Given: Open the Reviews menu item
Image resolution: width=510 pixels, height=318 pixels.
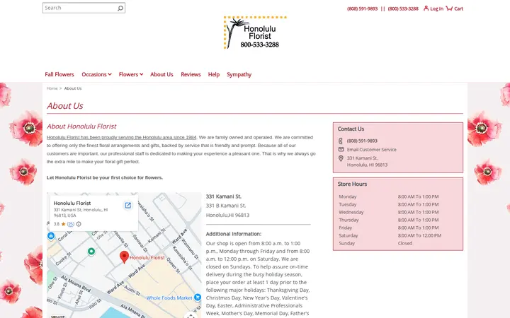Looking at the screenshot, I should tap(191, 74).
